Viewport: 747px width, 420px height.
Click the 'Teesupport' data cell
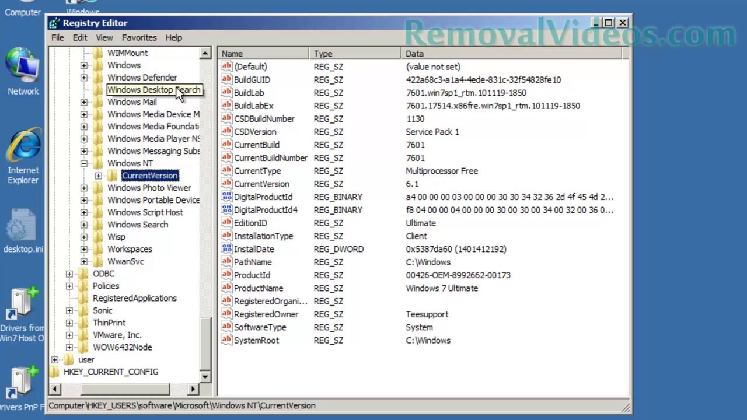pos(427,314)
